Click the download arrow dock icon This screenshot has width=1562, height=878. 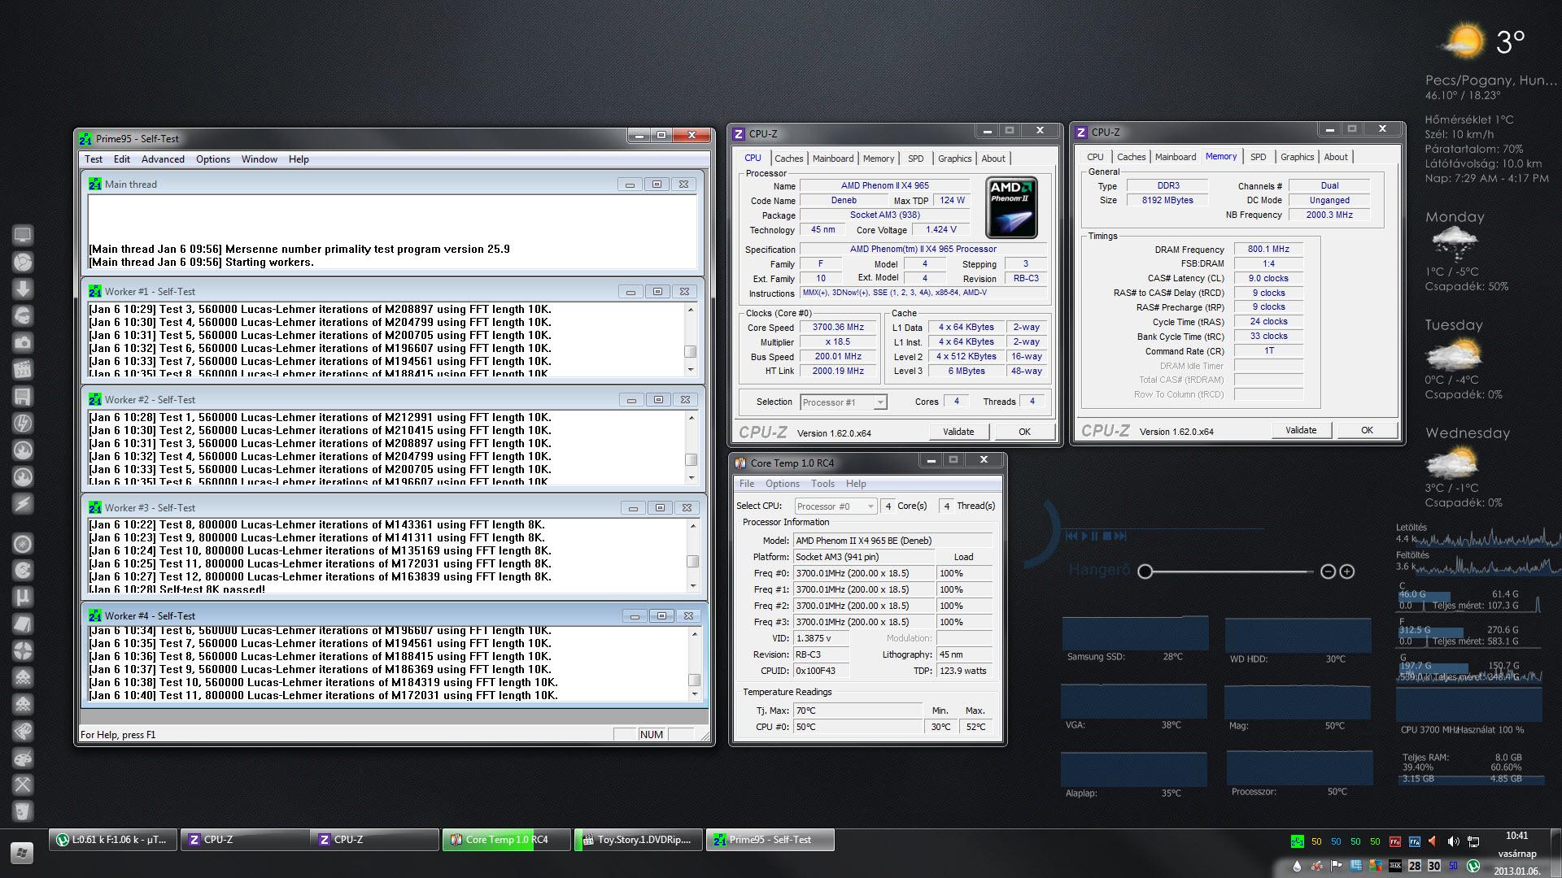pos(23,289)
